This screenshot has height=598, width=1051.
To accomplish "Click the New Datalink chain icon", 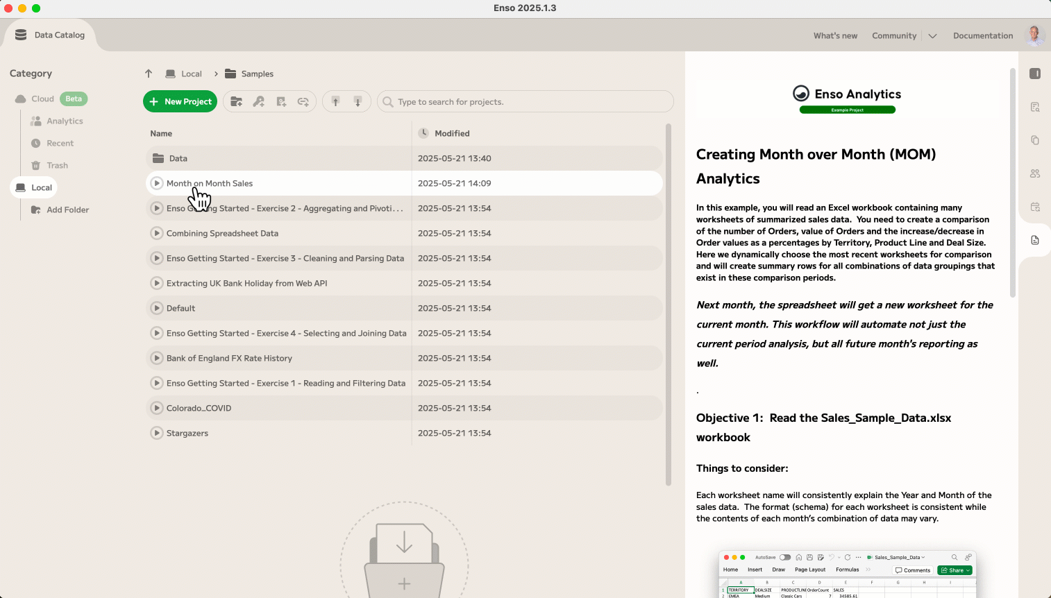I will pyautogui.click(x=303, y=102).
